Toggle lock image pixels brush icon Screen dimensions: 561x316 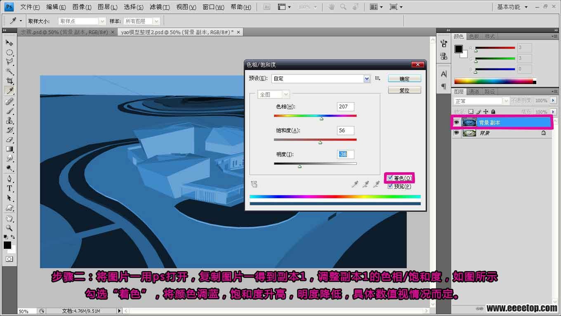478,112
